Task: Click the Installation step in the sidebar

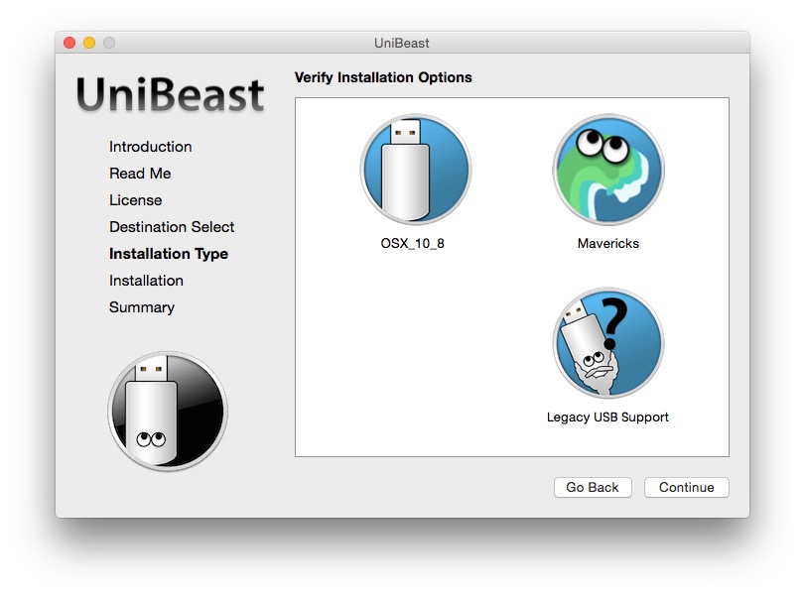Action: tap(146, 281)
